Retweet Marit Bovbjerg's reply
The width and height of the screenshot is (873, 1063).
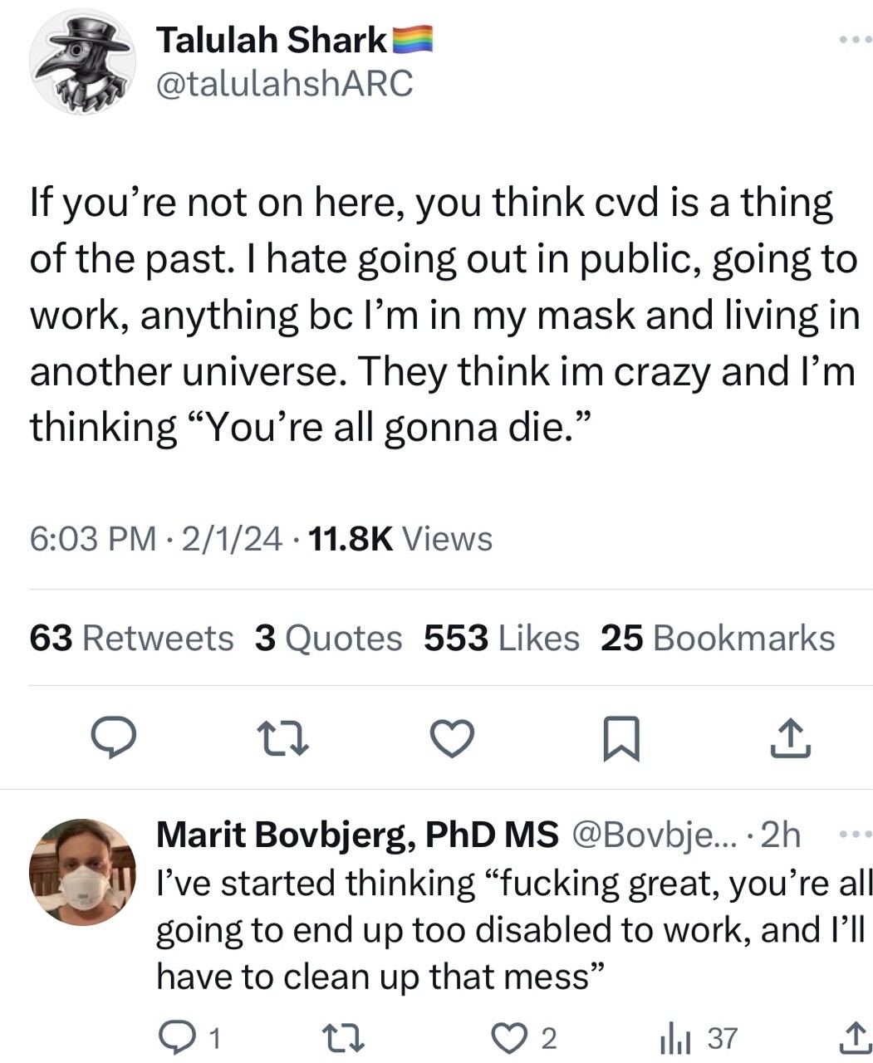(344, 1037)
